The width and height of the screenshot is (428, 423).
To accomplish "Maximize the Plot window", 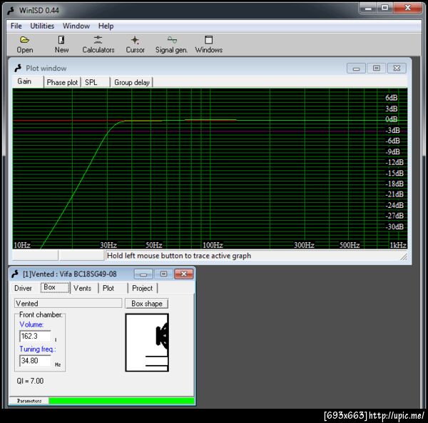I will tap(377, 68).
